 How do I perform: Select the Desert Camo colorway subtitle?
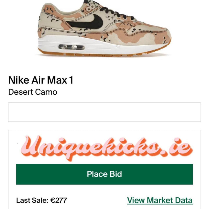coord(33,92)
